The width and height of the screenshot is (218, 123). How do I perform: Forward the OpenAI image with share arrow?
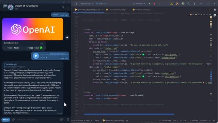point(67,37)
